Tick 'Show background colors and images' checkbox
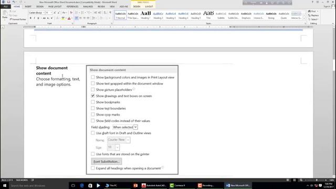Screen dimensions: 336x189 tap(93, 77)
